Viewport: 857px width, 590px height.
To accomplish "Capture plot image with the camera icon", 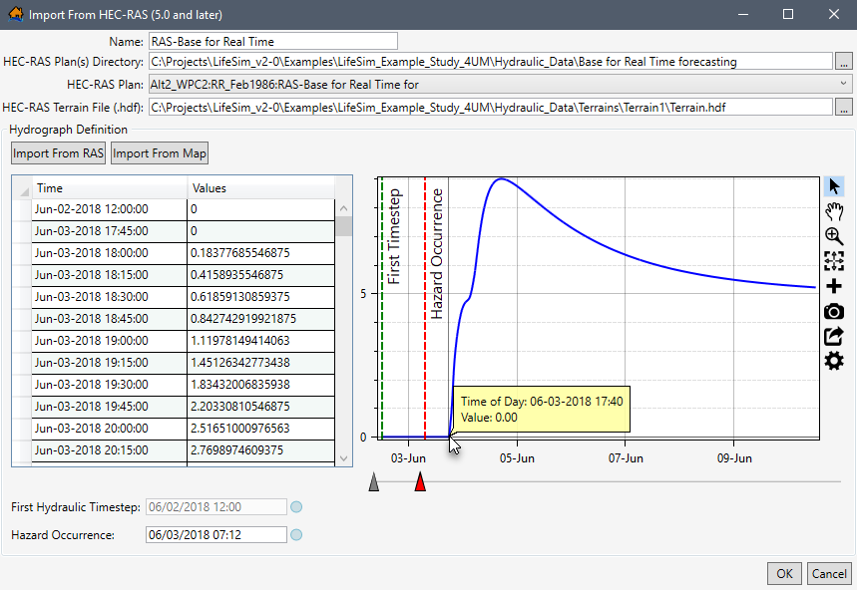I will pyautogui.click(x=834, y=311).
